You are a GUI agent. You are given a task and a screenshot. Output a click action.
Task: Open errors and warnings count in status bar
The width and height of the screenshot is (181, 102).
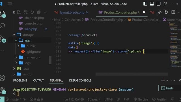(x=36, y=99)
